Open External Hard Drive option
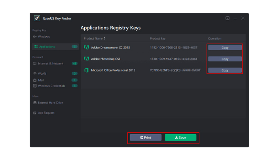 click(x=48, y=103)
